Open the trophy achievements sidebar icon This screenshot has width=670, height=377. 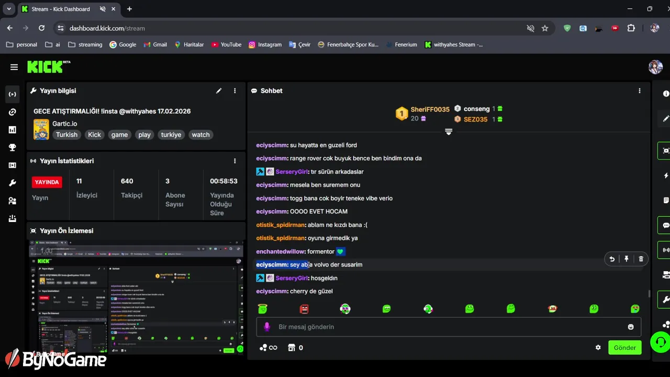(x=13, y=148)
